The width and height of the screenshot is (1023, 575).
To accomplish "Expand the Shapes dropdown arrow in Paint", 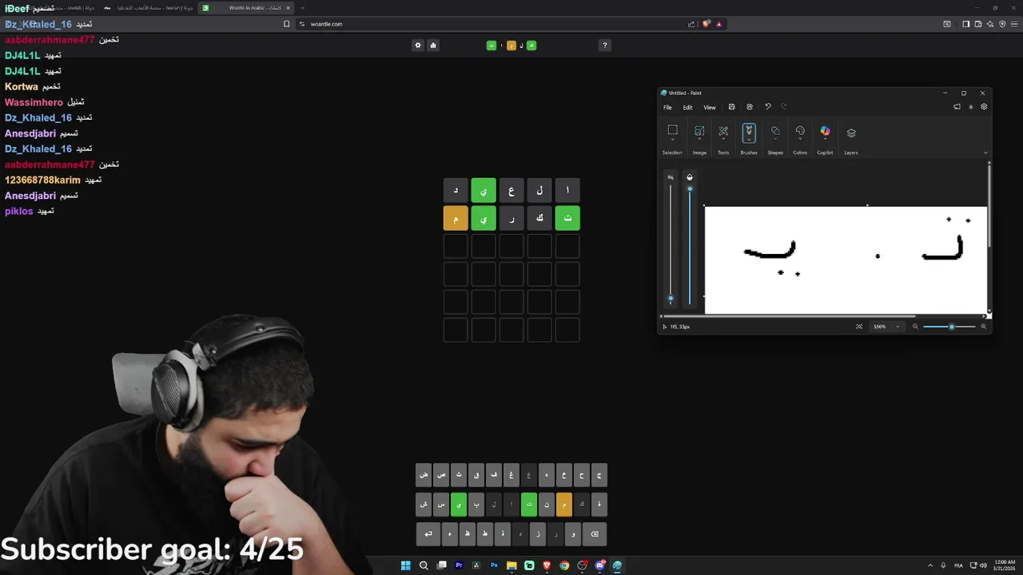I will (x=775, y=141).
